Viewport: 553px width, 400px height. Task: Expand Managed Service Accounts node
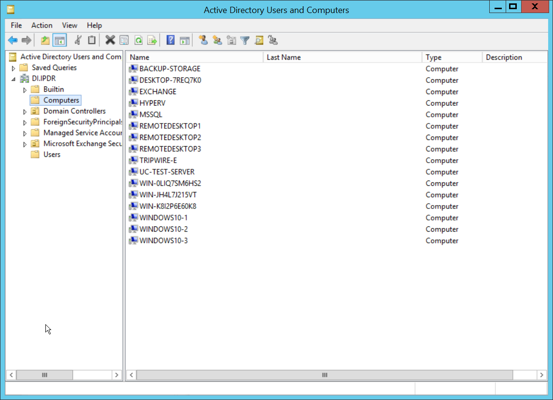click(25, 134)
